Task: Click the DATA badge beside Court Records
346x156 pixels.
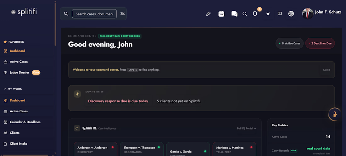Action: click(x=293, y=150)
